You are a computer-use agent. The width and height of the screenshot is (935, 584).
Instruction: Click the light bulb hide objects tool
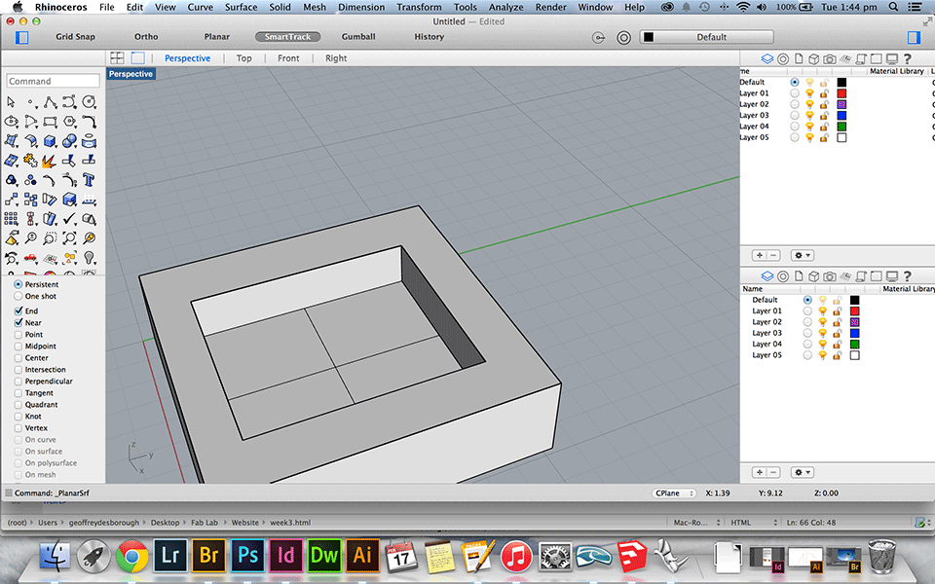click(x=89, y=258)
